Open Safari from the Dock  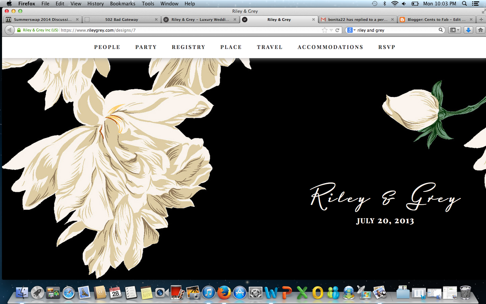coord(69,293)
